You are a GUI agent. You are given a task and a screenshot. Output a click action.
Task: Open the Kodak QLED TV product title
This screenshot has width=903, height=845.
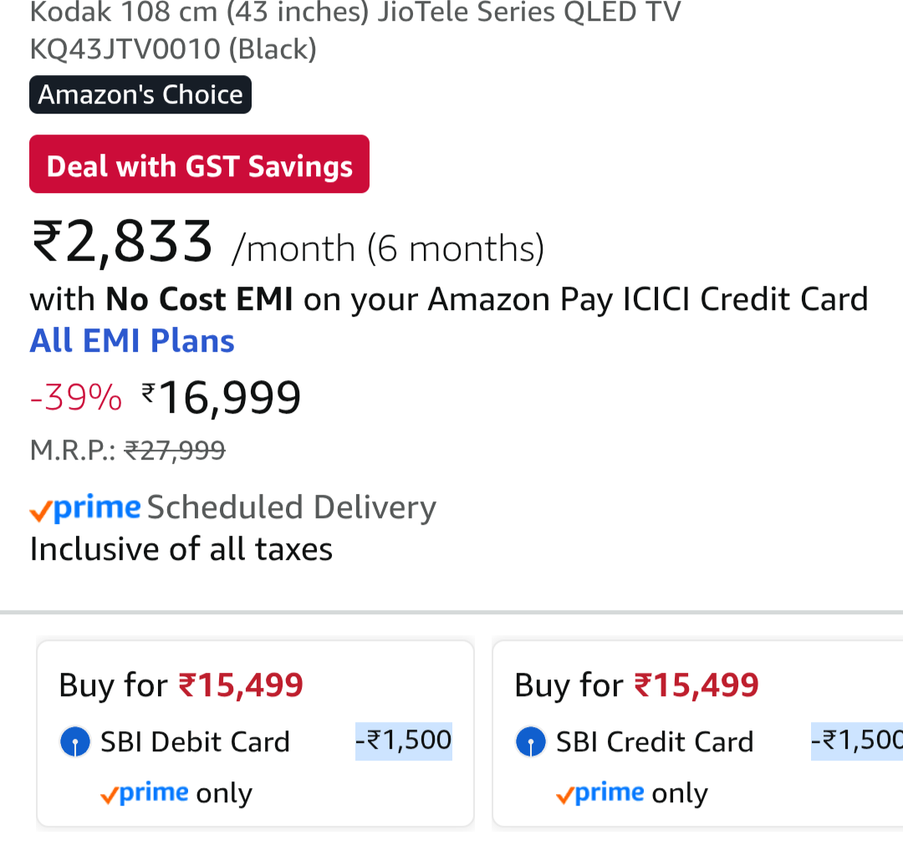coord(355,30)
